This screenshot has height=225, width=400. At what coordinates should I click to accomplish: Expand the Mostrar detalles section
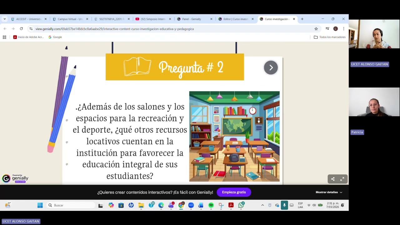pyautogui.click(x=329, y=192)
